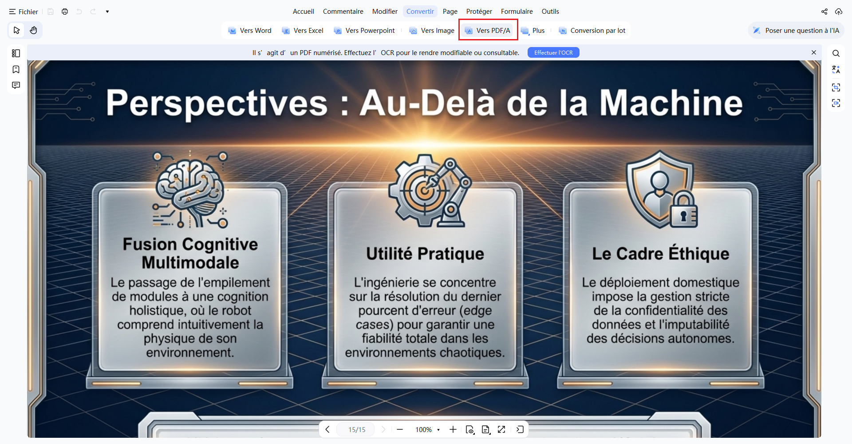Open the page thumbnails panel
This screenshot has height=444, width=852.
(x=16, y=53)
